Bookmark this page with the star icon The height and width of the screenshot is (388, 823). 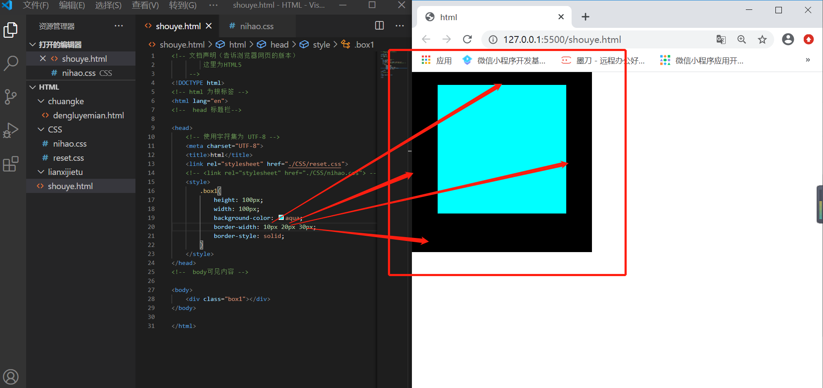pos(762,39)
